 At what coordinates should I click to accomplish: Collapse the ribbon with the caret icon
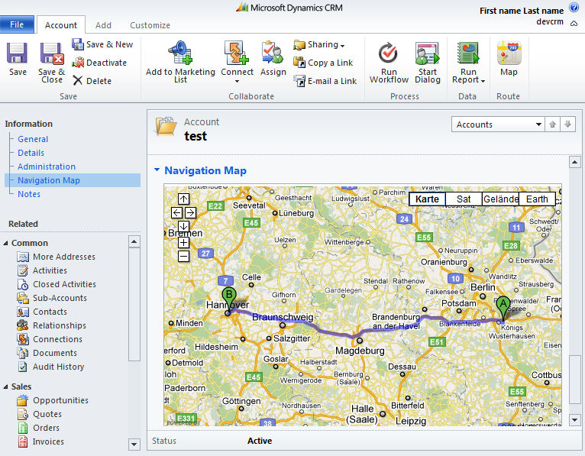point(574,23)
